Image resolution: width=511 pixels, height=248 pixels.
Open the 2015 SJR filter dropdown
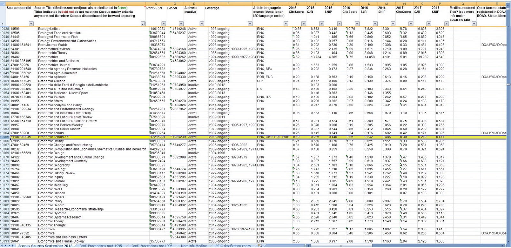point(321,24)
